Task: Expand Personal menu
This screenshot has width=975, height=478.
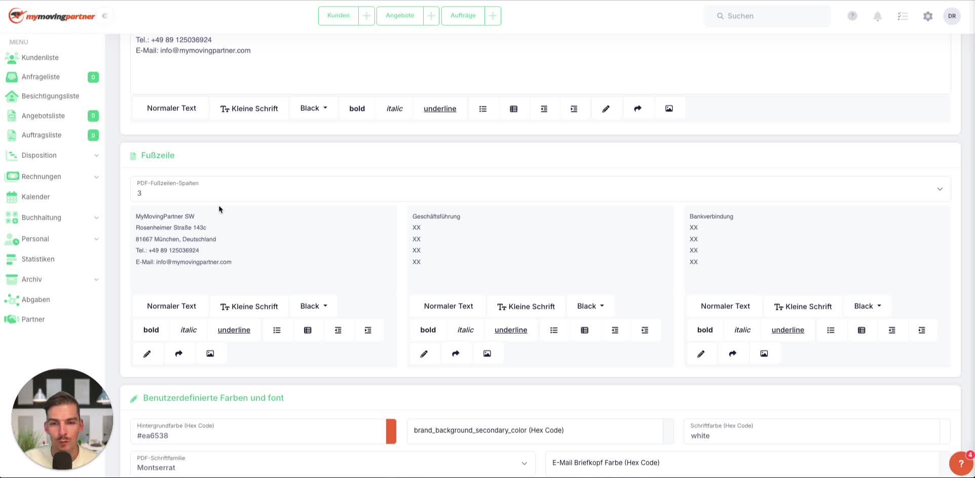Action: tap(52, 239)
